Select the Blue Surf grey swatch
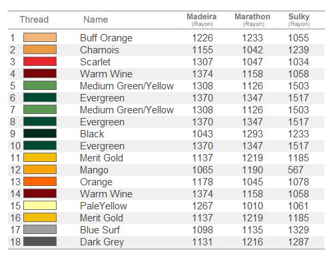This screenshot has width=333, height=256. [x=40, y=229]
